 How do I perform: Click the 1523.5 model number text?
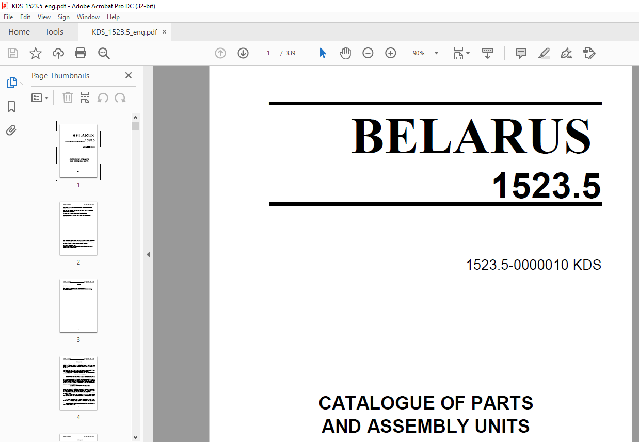point(547,186)
